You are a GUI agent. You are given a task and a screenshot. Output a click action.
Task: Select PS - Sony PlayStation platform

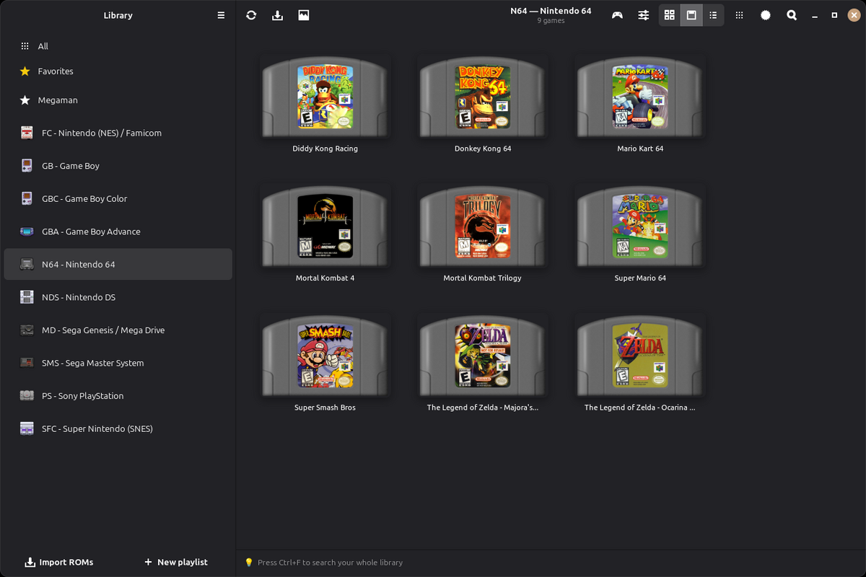(x=118, y=396)
